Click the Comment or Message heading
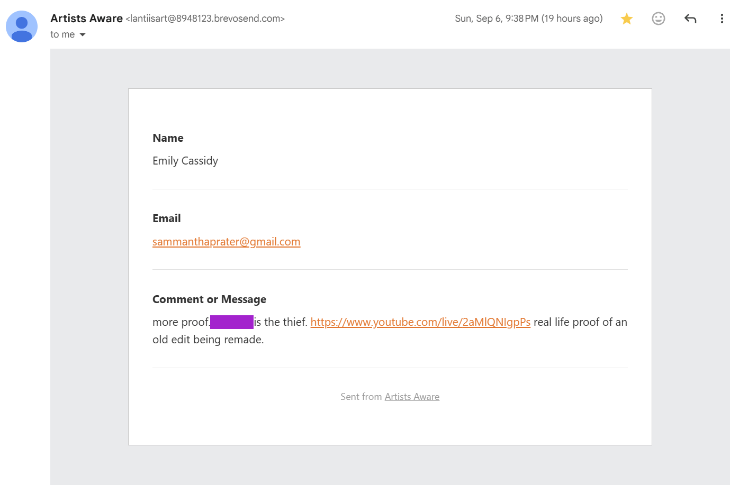Viewport: 739px width, 493px height. tap(209, 299)
